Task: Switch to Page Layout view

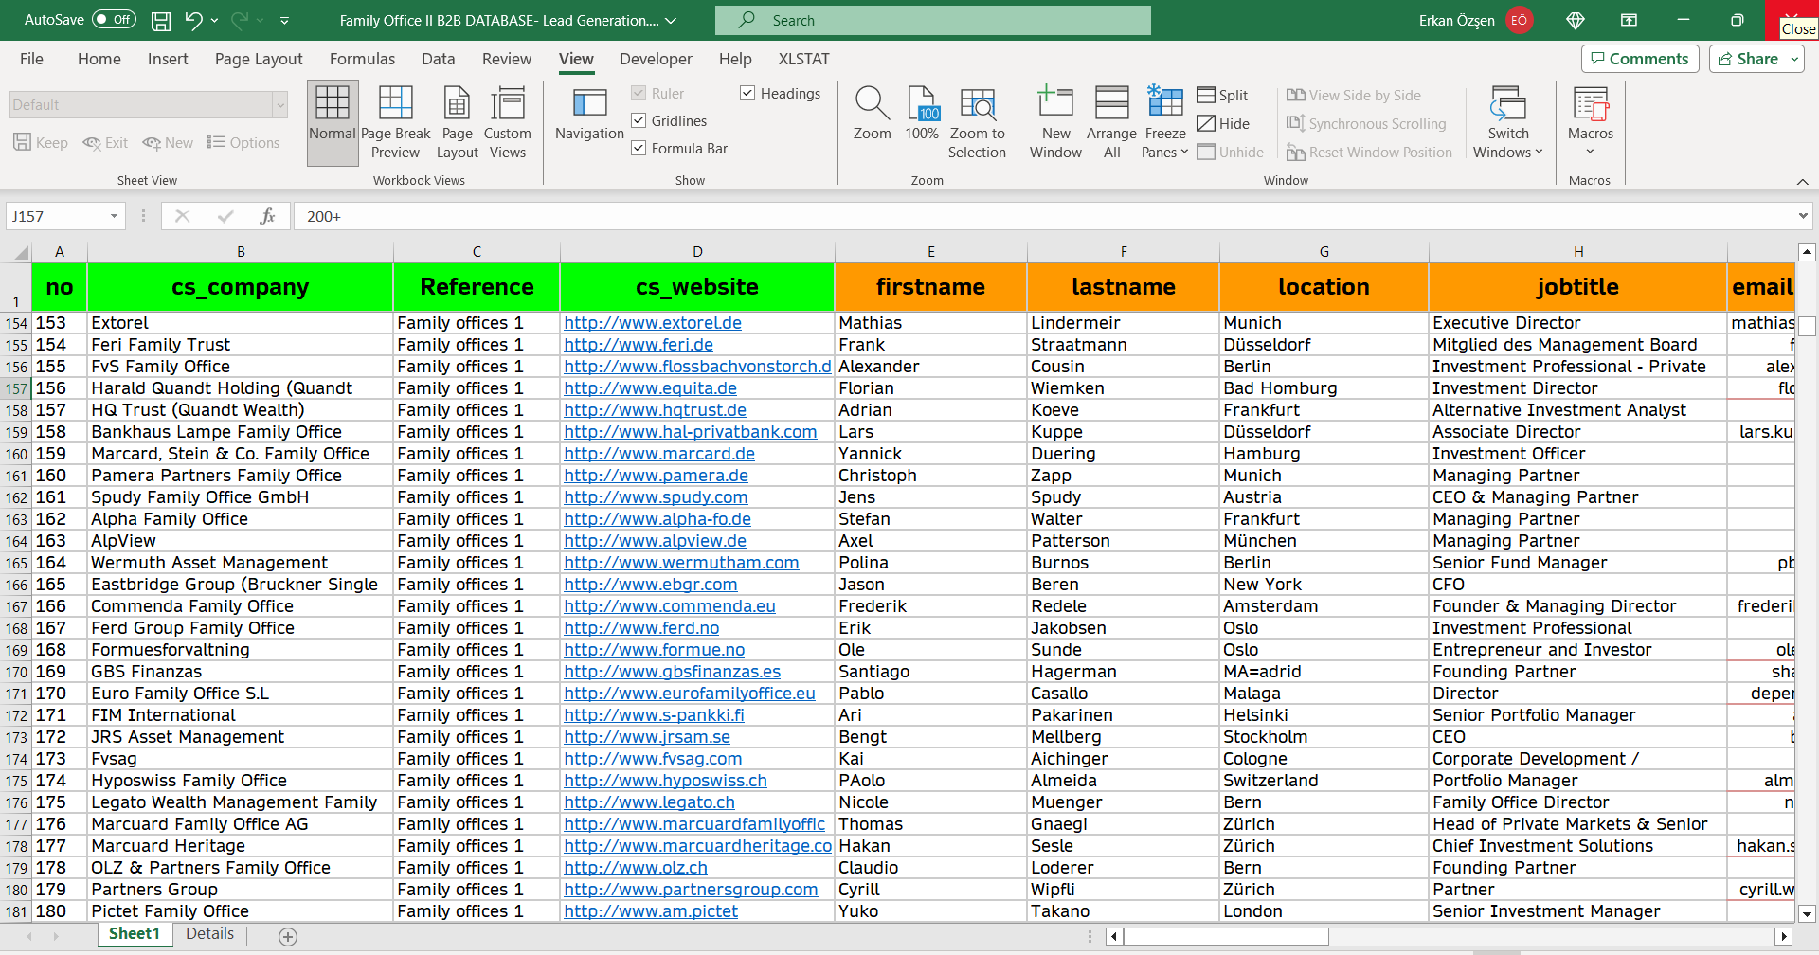Action: tap(457, 123)
